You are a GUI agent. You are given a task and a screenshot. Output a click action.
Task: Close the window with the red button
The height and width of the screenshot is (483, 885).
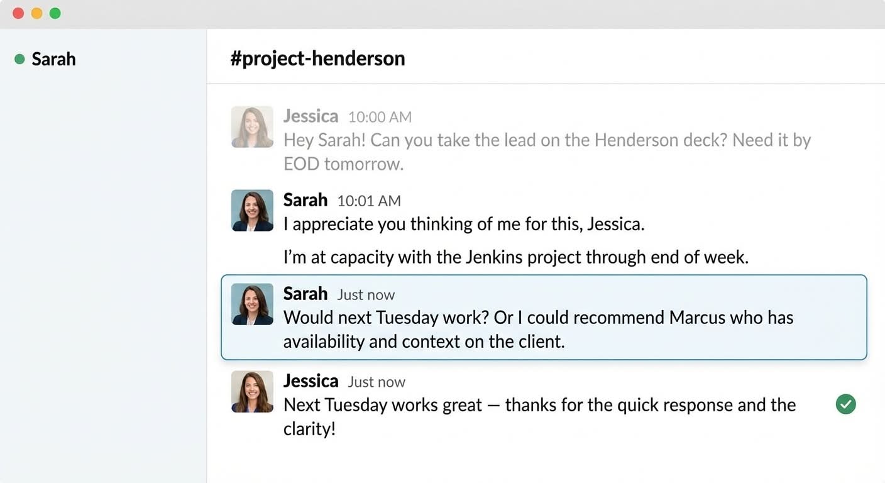pyautogui.click(x=18, y=13)
